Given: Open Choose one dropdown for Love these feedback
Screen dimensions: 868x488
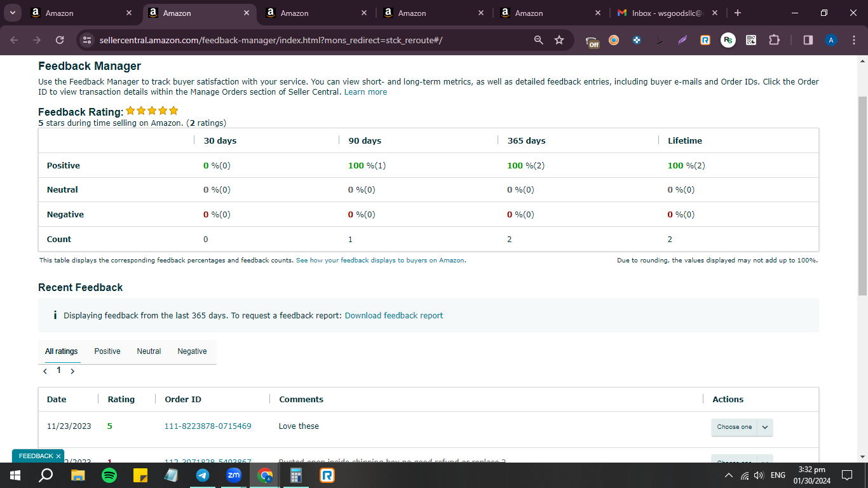Looking at the screenshot, I should click(742, 427).
